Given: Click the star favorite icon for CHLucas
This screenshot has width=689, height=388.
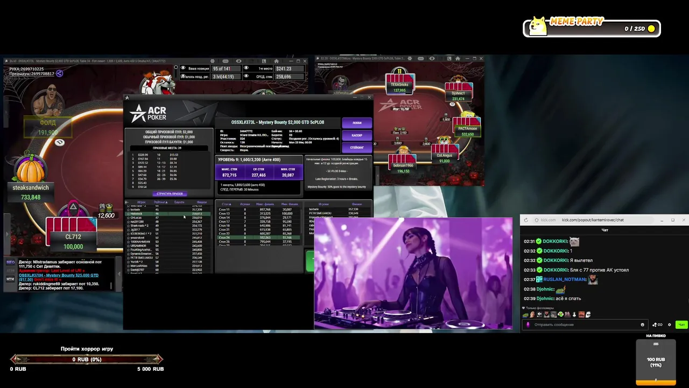Looking at the screenshot, I should coord(128,218).
